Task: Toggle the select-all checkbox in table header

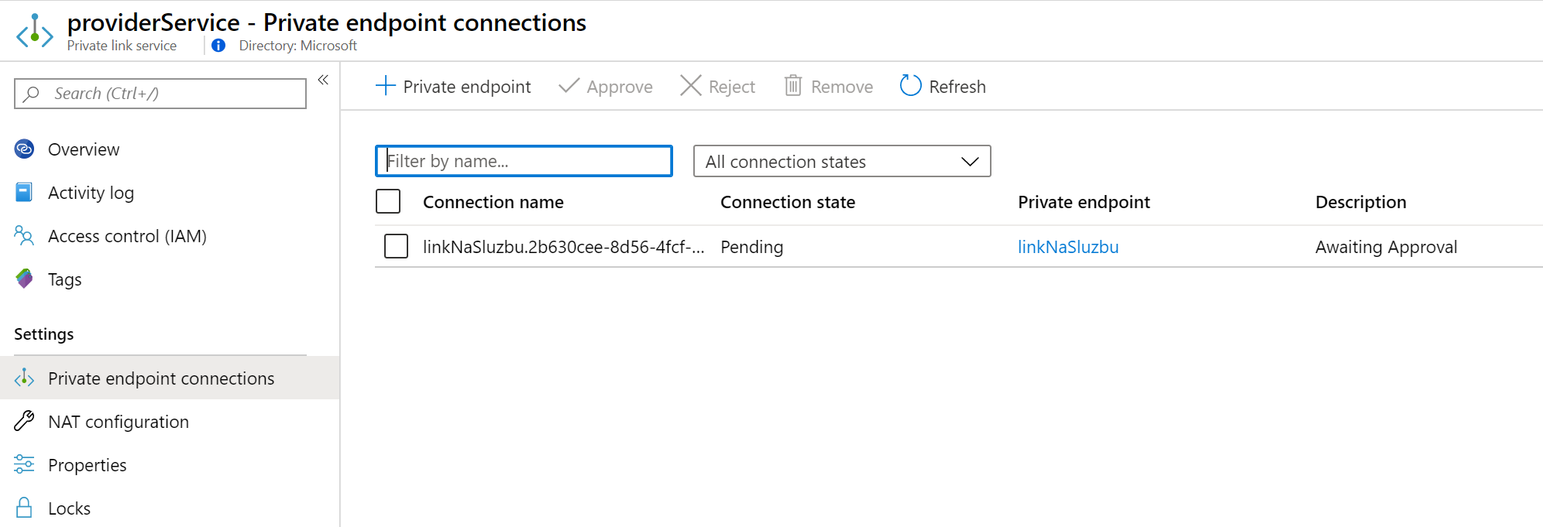Action: coord(388,201)
